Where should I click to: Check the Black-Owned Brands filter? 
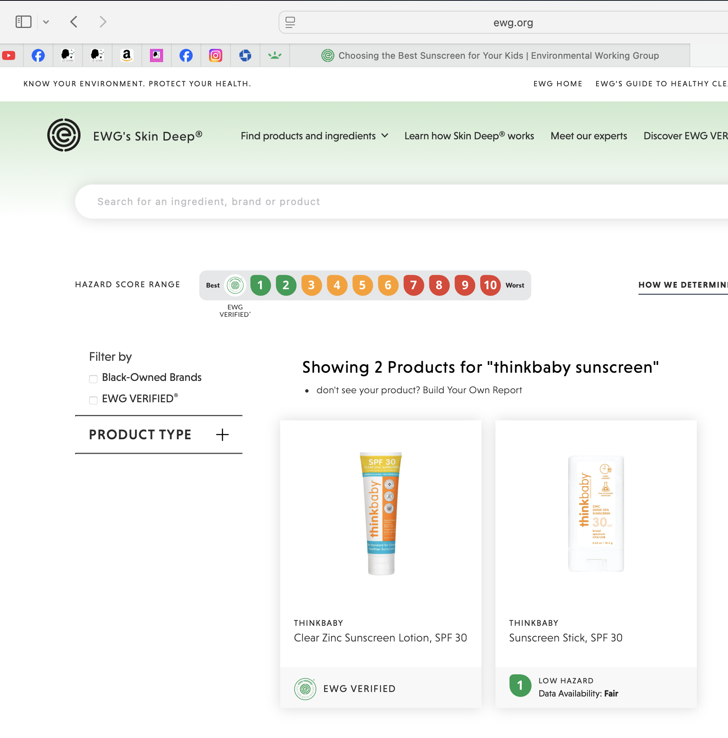[93, 379]
